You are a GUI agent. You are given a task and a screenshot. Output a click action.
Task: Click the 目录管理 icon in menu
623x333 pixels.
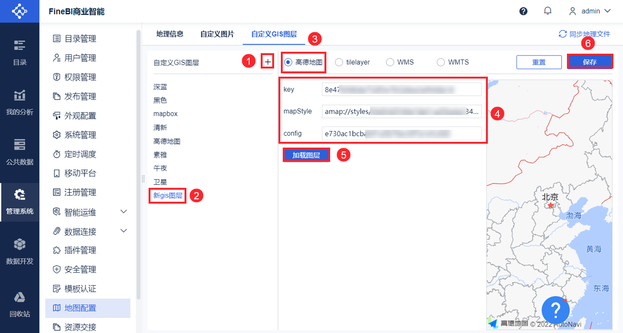click(57, 38)
